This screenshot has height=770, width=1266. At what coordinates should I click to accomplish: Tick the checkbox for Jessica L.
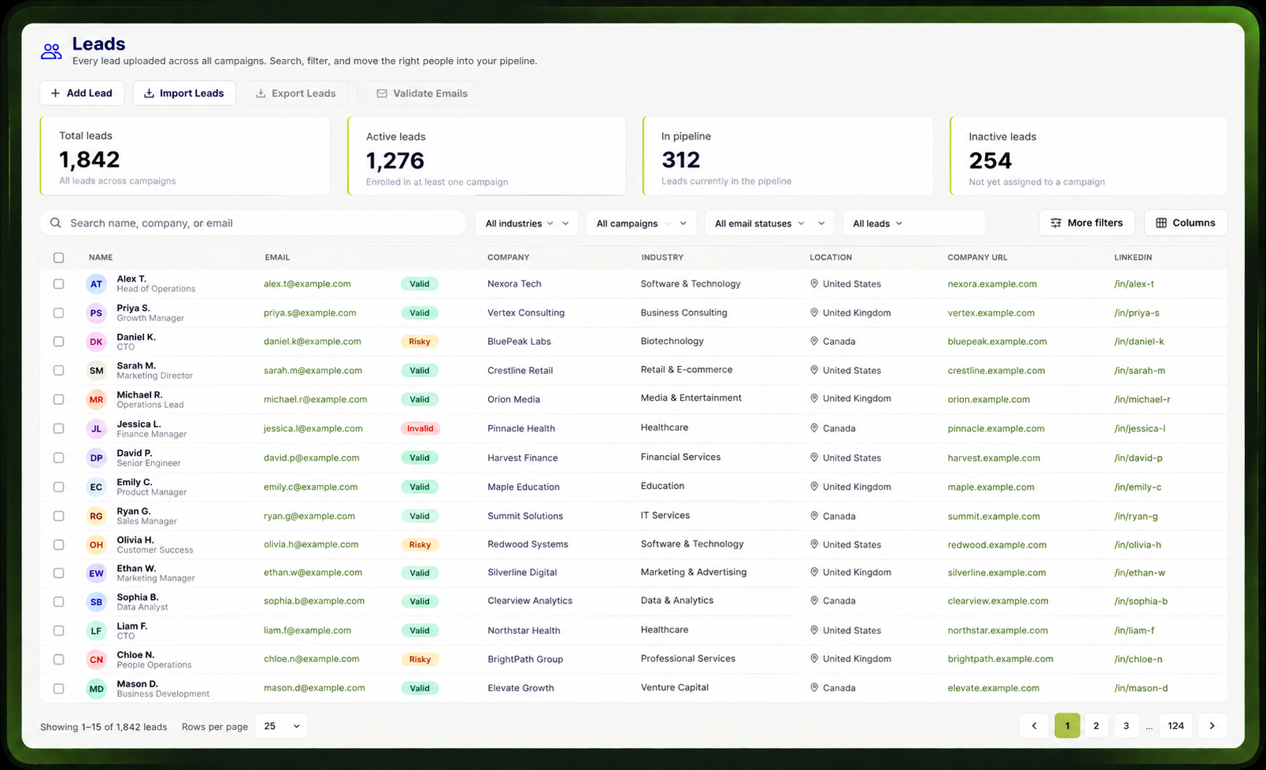click(x=58, y=428)
